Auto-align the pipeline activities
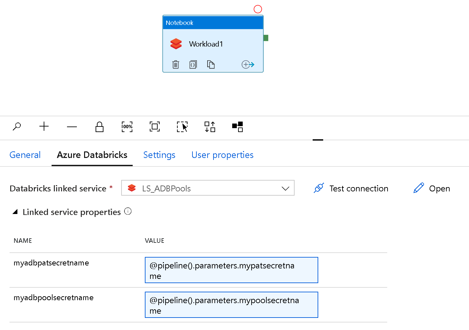This screenshot has height=330, width=469. (210, 127)
